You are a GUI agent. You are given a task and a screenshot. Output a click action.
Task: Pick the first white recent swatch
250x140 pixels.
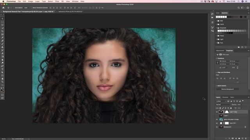pos(217,17)
